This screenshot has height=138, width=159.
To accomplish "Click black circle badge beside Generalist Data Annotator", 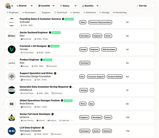I will (70, 87).
